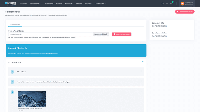Click the H1 icon beside Offene Stellen

[12, 72]
